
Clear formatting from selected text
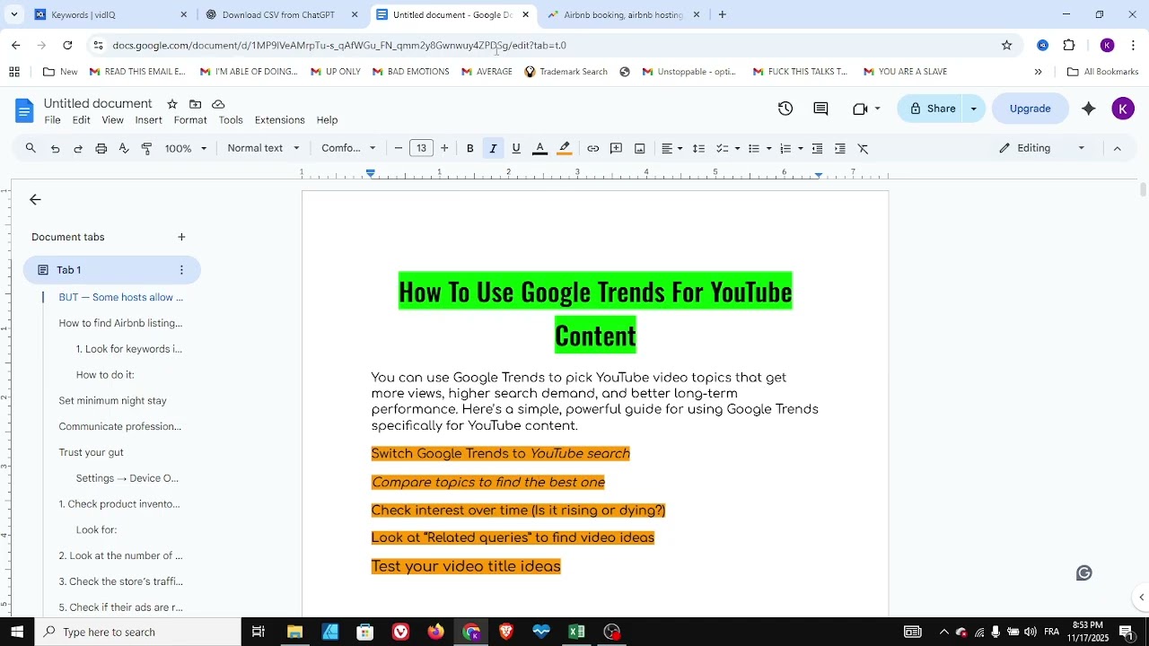[864, 148]
